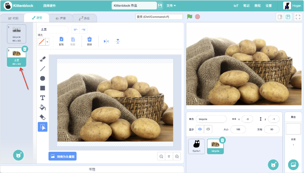Open the 文件 menu dropdown
This screenshot has width=304, height=173.
click(171, 6)
